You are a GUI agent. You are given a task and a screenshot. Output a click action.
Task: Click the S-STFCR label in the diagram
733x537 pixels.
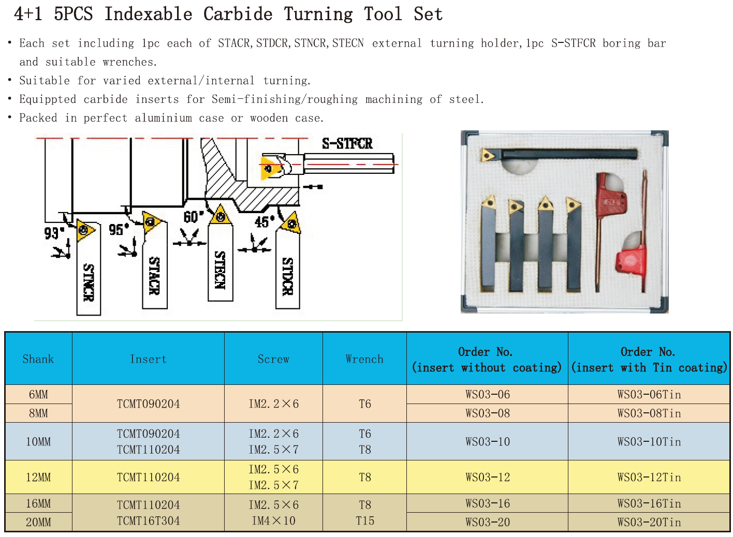tap(347, 143)
